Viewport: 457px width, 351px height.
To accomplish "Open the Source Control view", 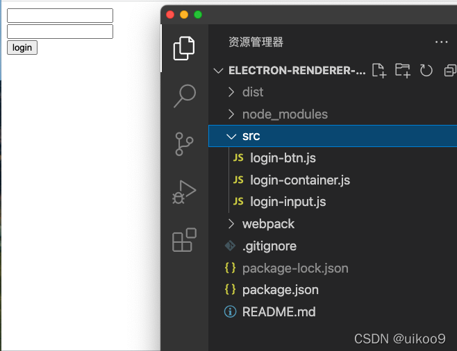I will [184, 144].
